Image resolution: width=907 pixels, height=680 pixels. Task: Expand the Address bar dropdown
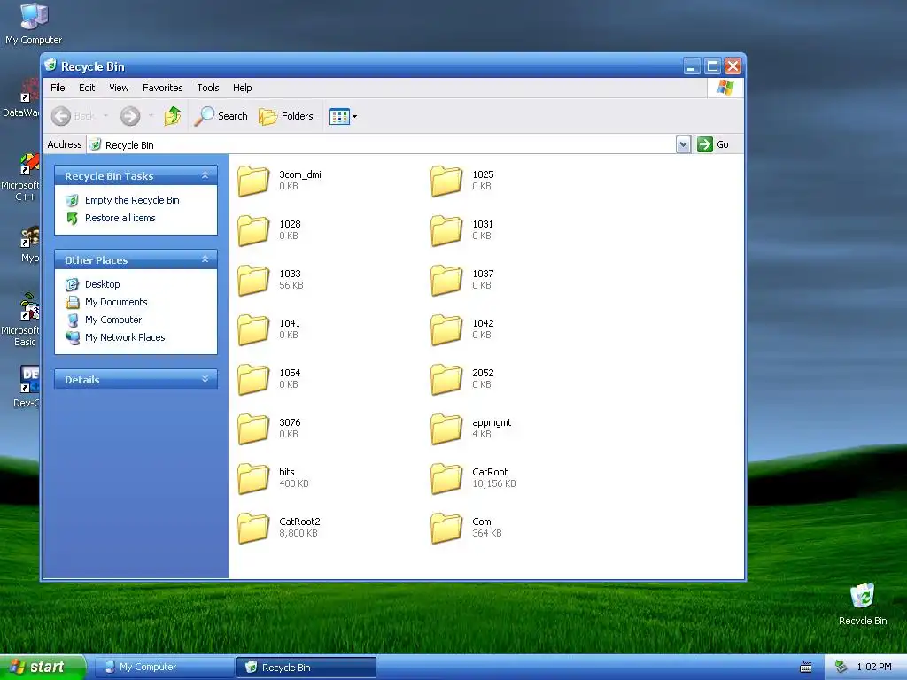click(683, 144)
